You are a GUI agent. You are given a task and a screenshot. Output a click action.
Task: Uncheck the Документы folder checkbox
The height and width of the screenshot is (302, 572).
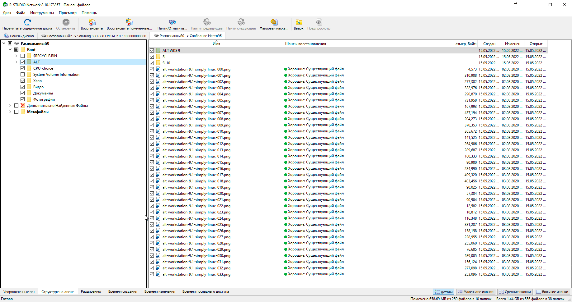(x=23, y=93)
